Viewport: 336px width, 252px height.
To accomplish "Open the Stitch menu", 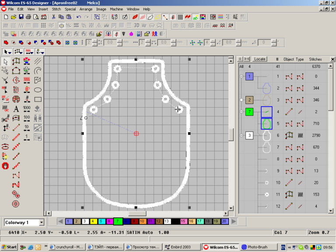I will pyautogui.click(x=56, y=9).
